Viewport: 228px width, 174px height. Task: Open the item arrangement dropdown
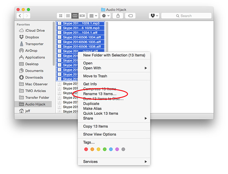tap(93, 16)
